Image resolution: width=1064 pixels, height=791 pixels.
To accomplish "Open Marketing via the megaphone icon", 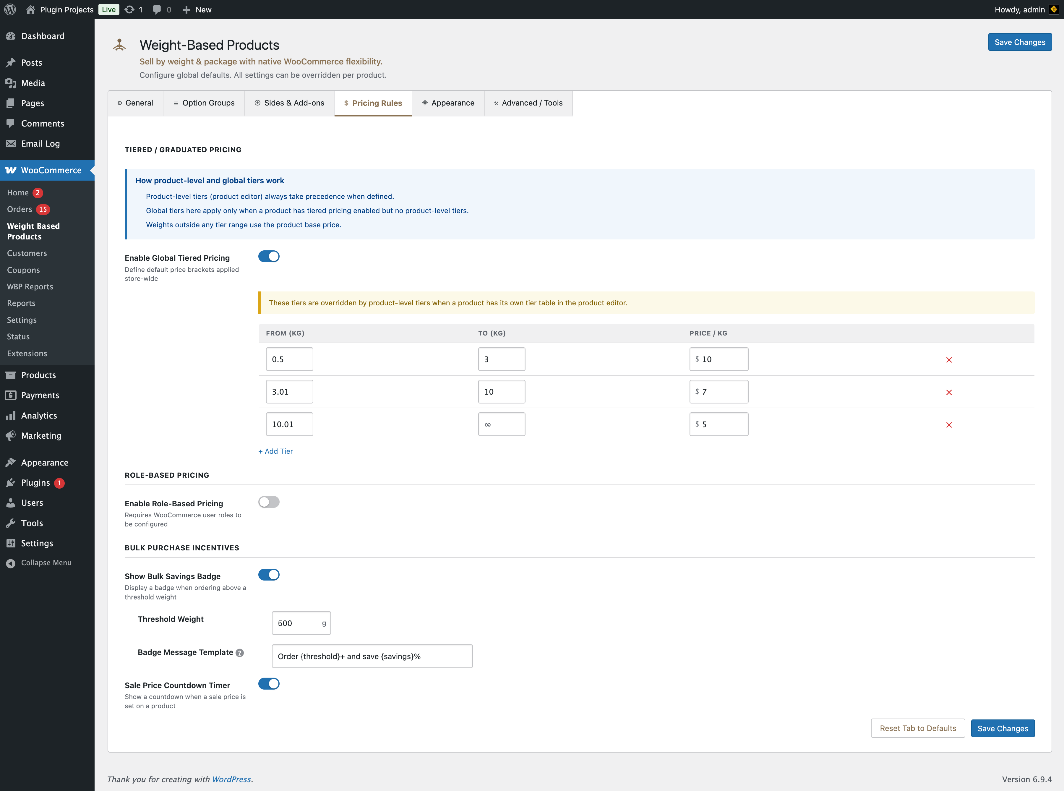I will 11,435.
